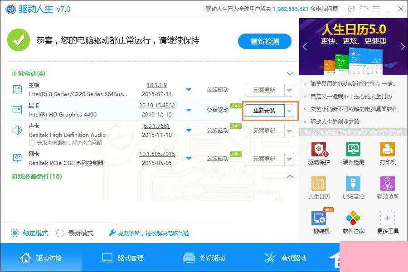
Task: Click the 重新检测 button
Action: [265, 41]
